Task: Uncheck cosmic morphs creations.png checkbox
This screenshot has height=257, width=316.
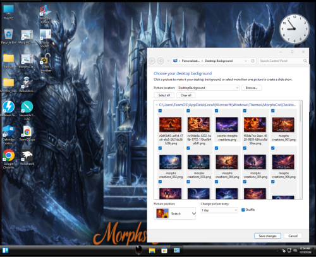Action: click(216, 111)
